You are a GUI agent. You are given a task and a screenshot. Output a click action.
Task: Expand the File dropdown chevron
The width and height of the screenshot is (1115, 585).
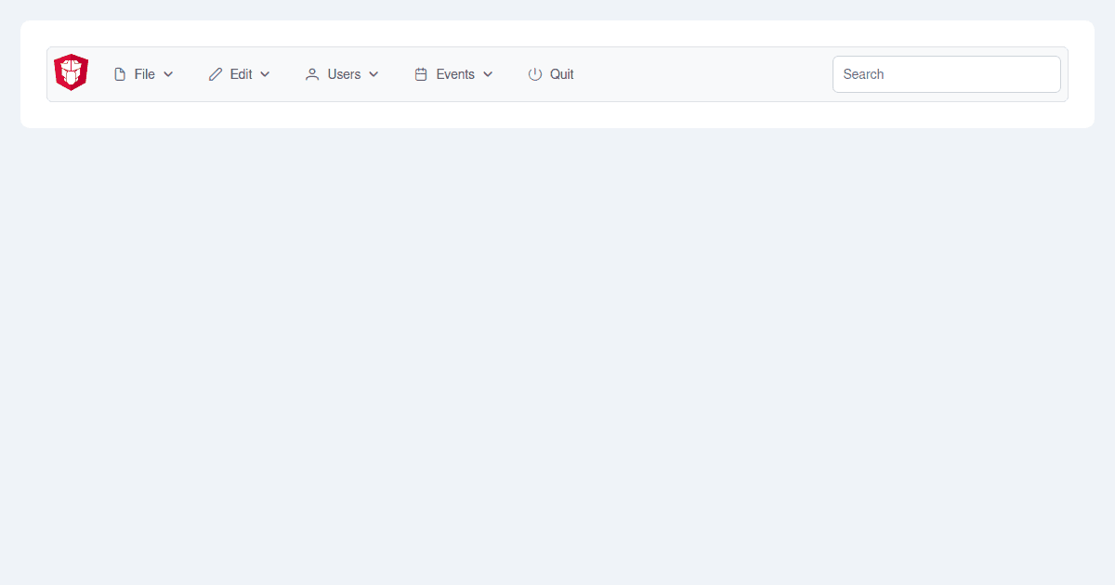168,74
